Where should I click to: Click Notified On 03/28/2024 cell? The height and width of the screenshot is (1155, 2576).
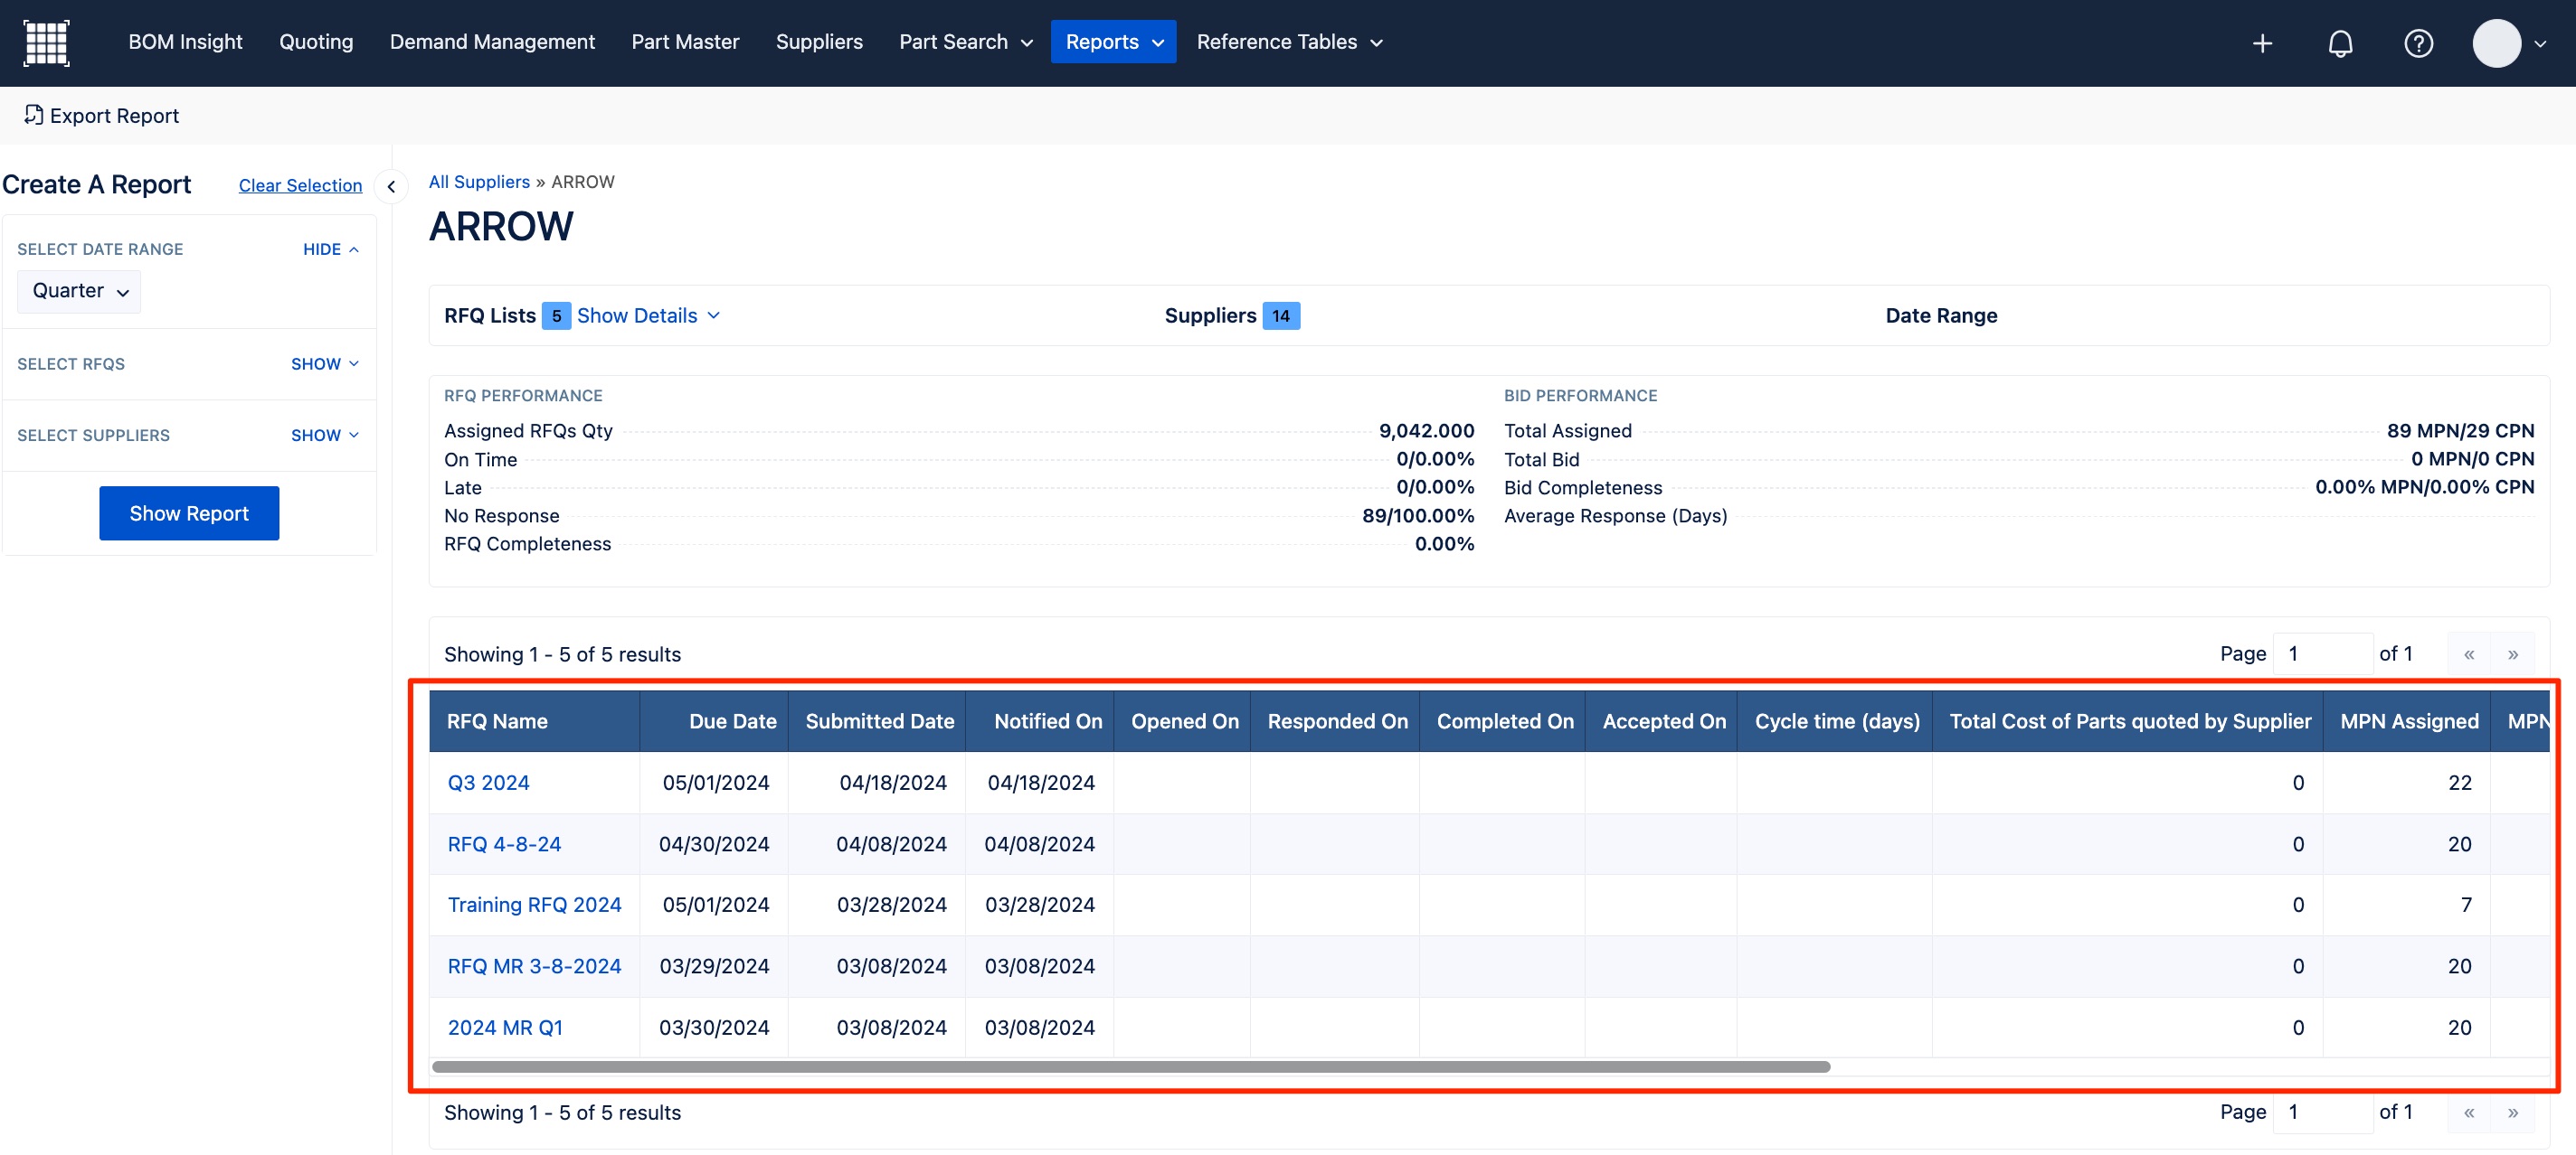[1040, 906]
